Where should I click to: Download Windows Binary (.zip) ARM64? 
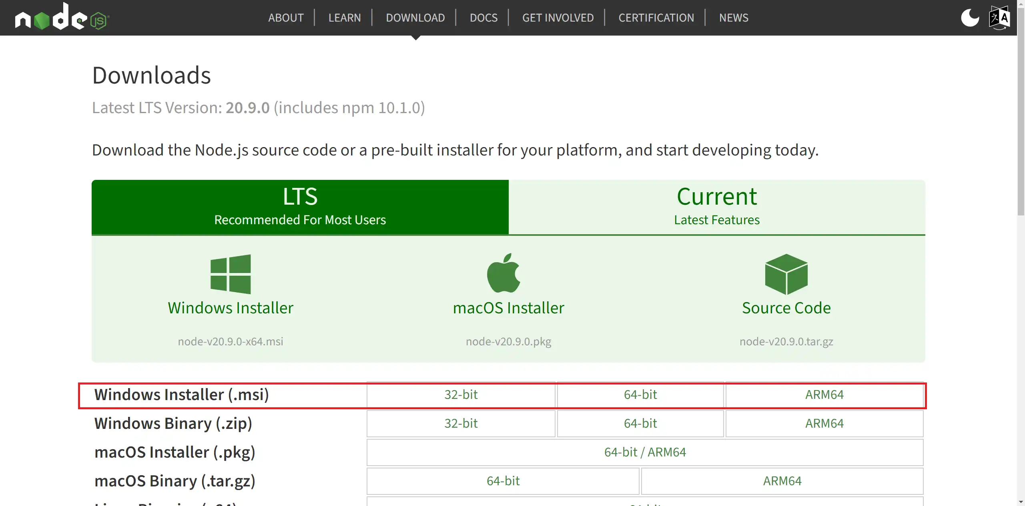coord(824,423)
